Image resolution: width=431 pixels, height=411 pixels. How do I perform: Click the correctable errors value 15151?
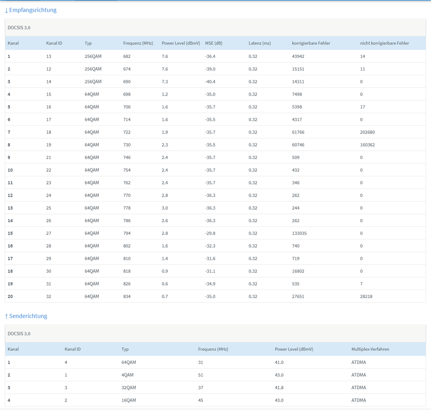click(298, 69)
